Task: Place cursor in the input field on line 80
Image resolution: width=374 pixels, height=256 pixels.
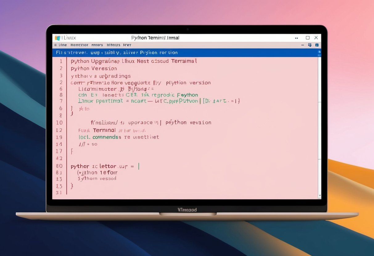Action: (138, 166)
